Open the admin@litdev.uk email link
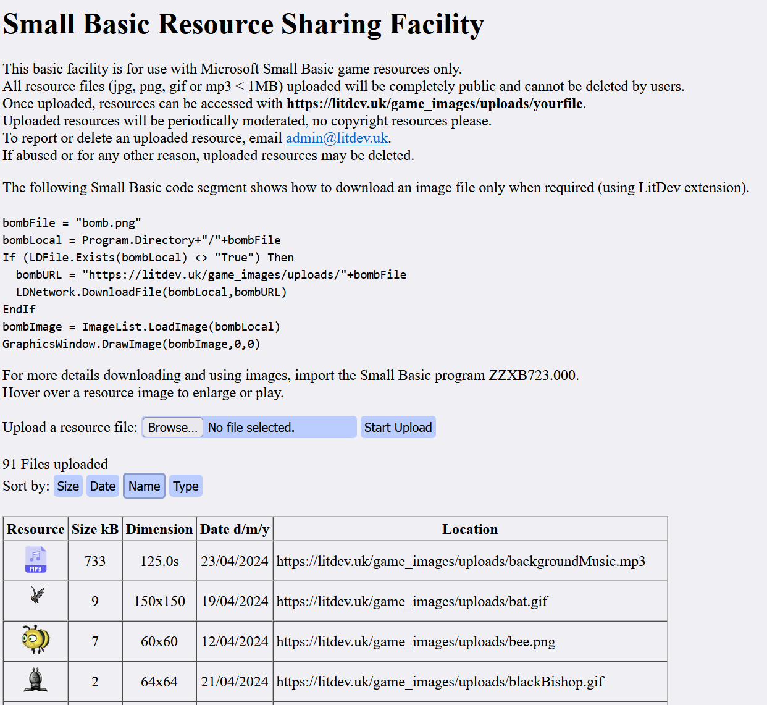Screen dimensions: 767x705 (337, 138)
